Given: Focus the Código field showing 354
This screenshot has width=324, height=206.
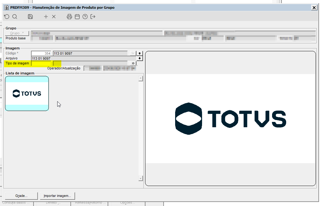Looking at the screenshot, I should [41, 53].
